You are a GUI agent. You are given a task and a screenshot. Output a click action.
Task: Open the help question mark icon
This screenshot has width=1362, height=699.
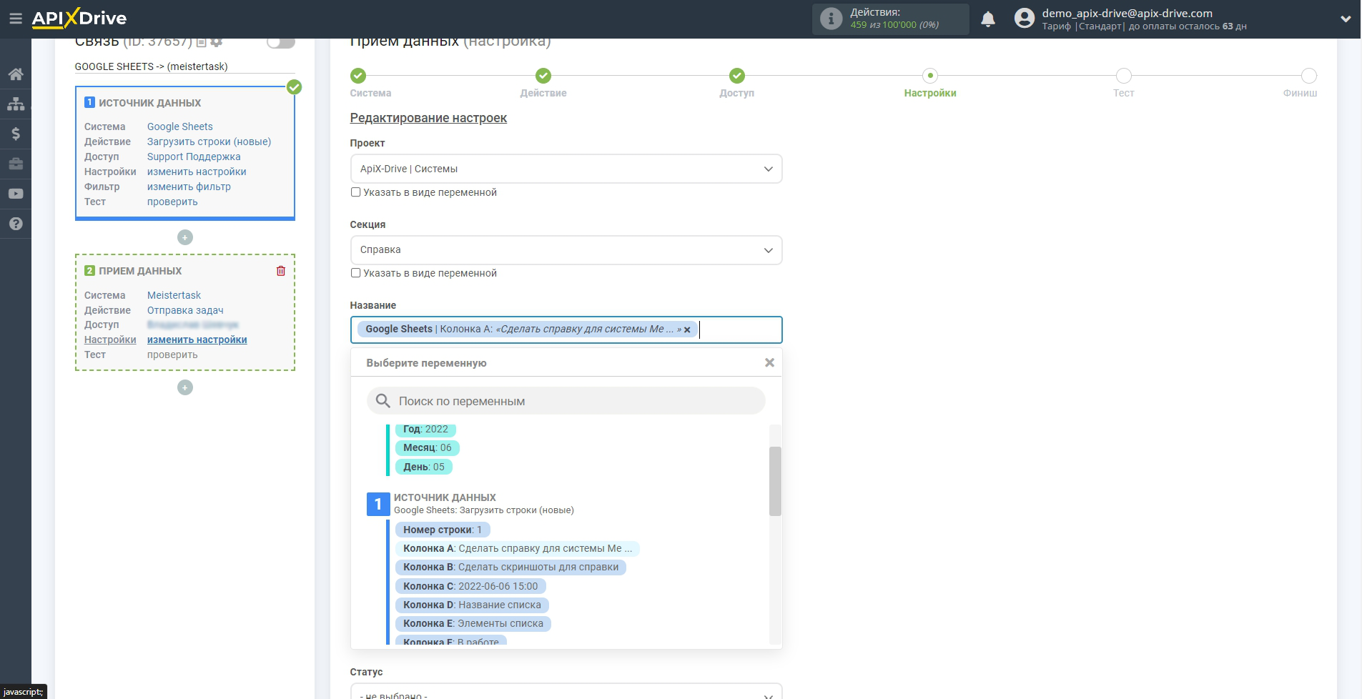[x=16, y=224]
